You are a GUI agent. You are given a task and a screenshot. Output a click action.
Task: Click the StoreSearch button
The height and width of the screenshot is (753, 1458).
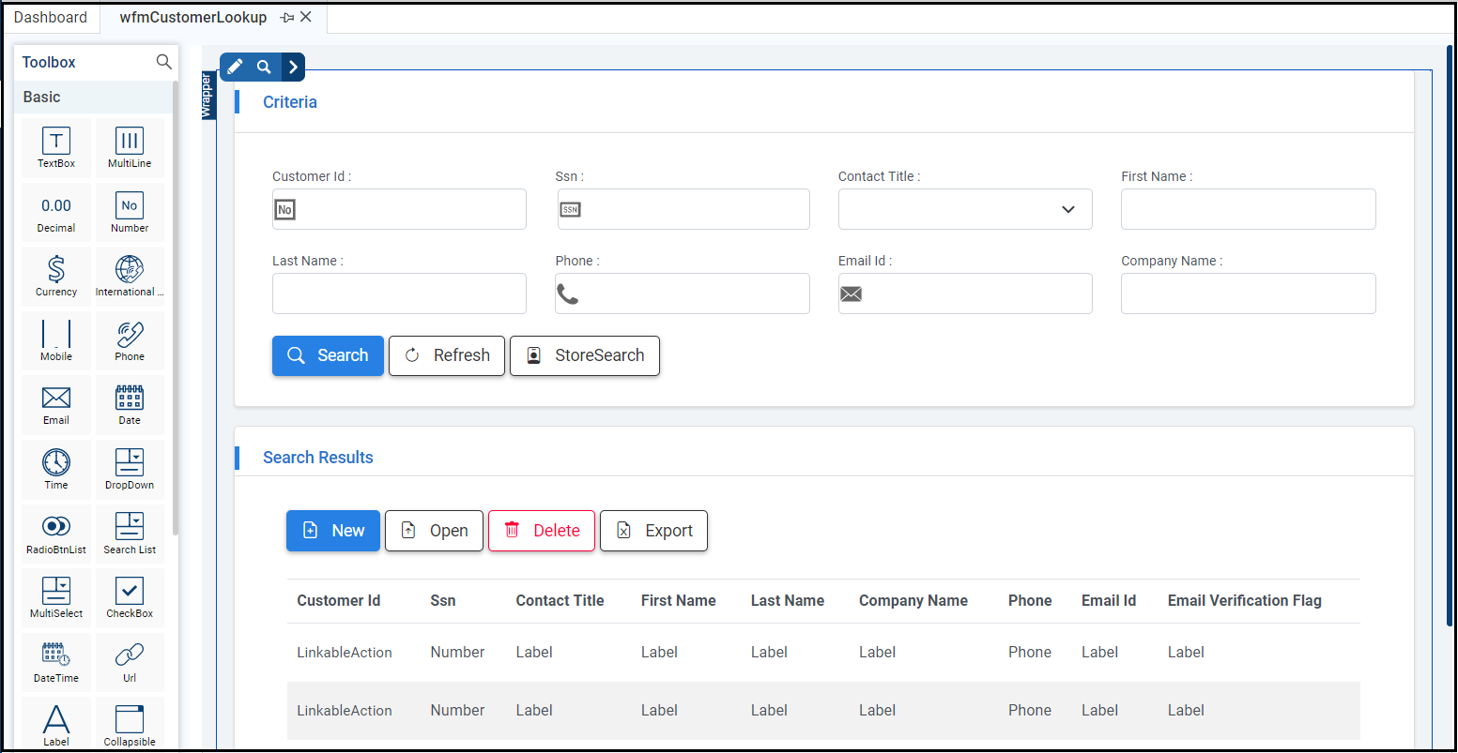click(585, 355)
